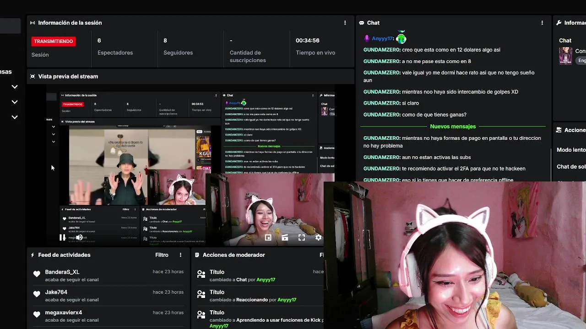
Task: Click moderator icon for Aprendiendo a usar funciones
Action: (x=201, y=314)
